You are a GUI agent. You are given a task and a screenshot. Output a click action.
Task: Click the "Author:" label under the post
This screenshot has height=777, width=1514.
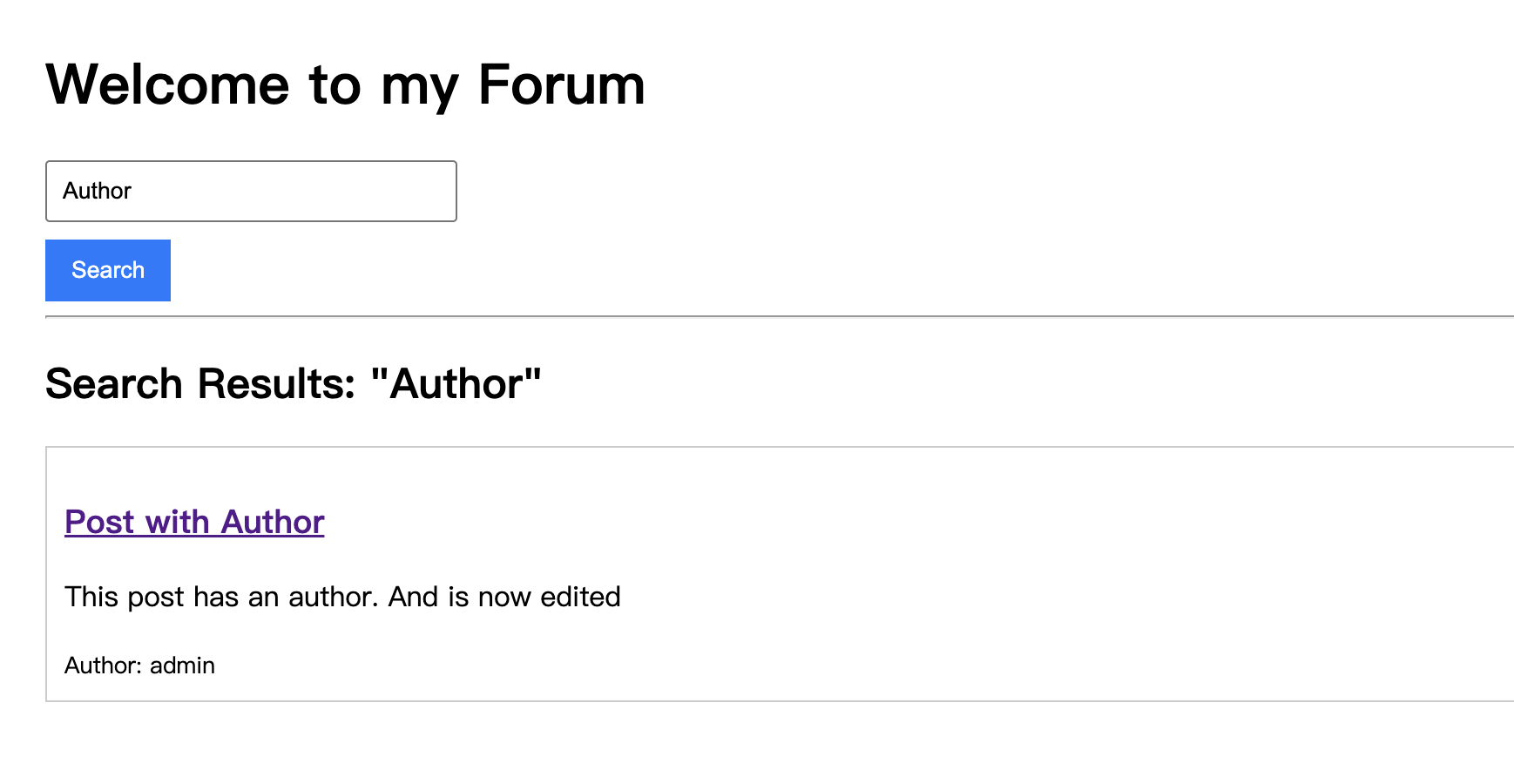103,666
